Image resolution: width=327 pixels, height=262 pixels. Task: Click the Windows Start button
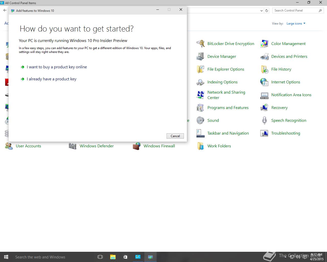pyautogui.click(x=6, y=257)
